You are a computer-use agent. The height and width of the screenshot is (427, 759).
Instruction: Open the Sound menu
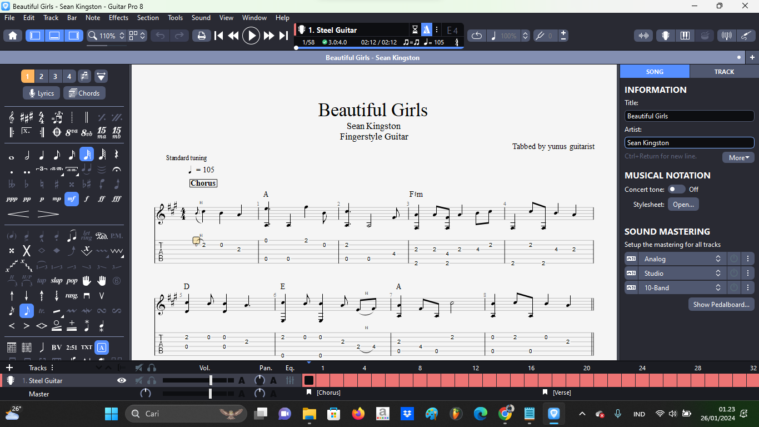(201, 18)
